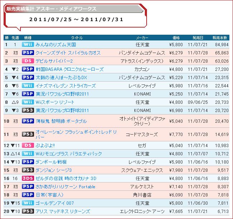This screenshot has height=219, width=233.
Task: Click the price ¥7,770
Action: click(x=176, y=135)
